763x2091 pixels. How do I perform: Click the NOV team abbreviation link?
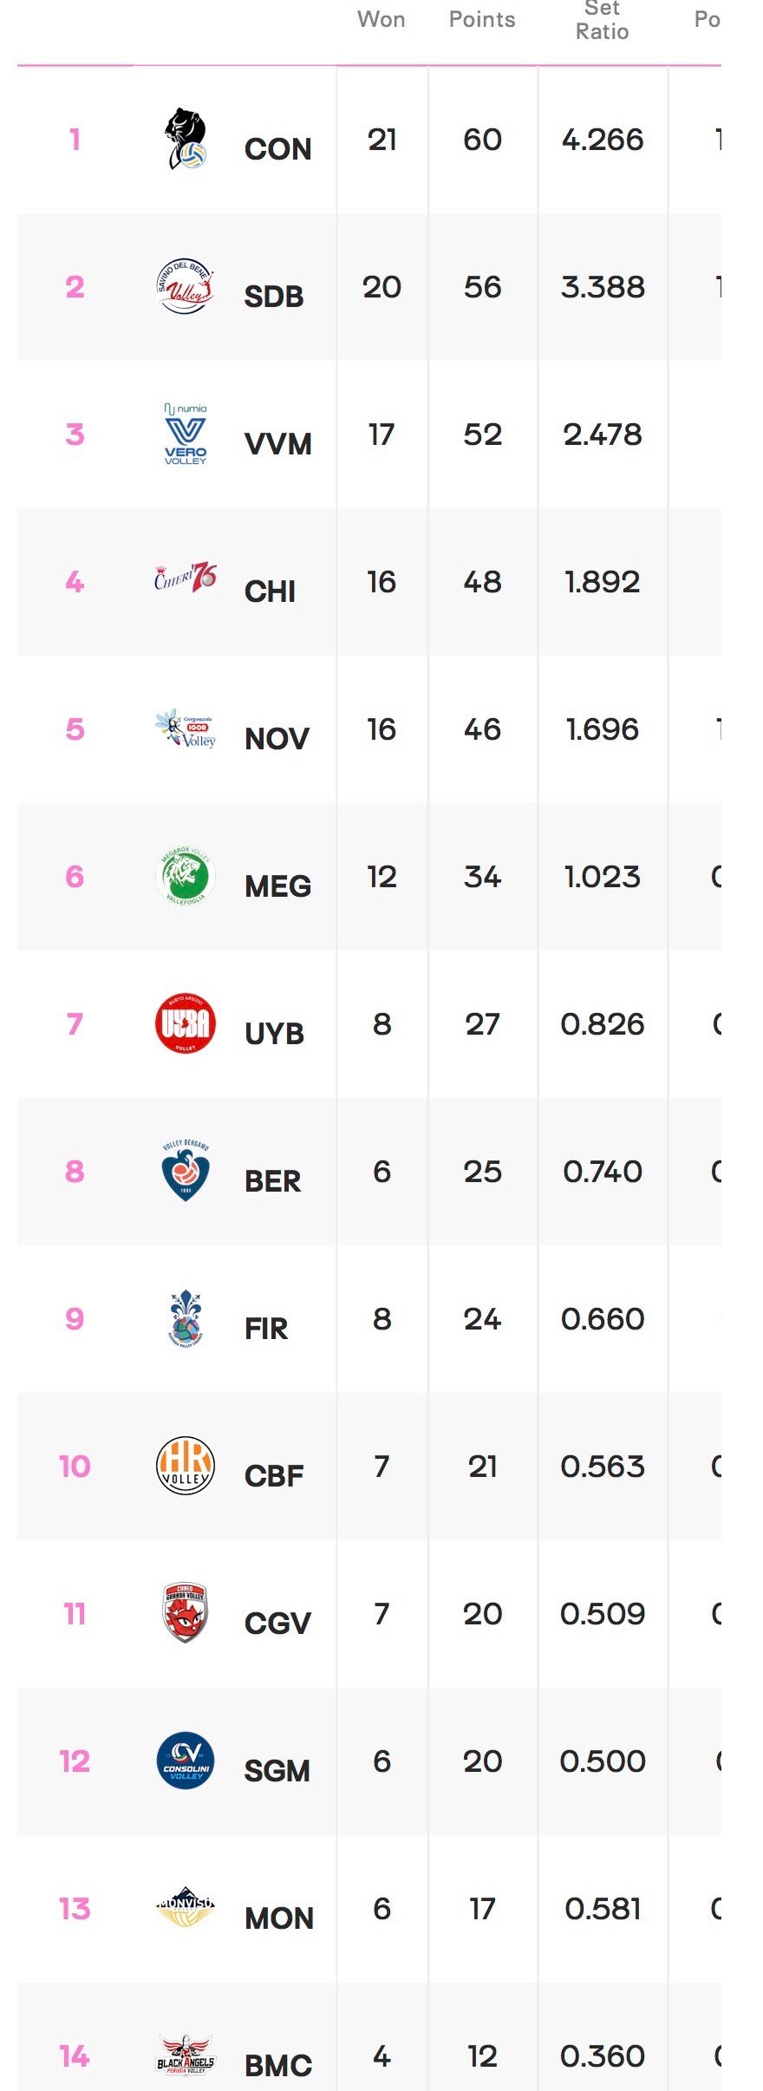(x=277, y=739)
